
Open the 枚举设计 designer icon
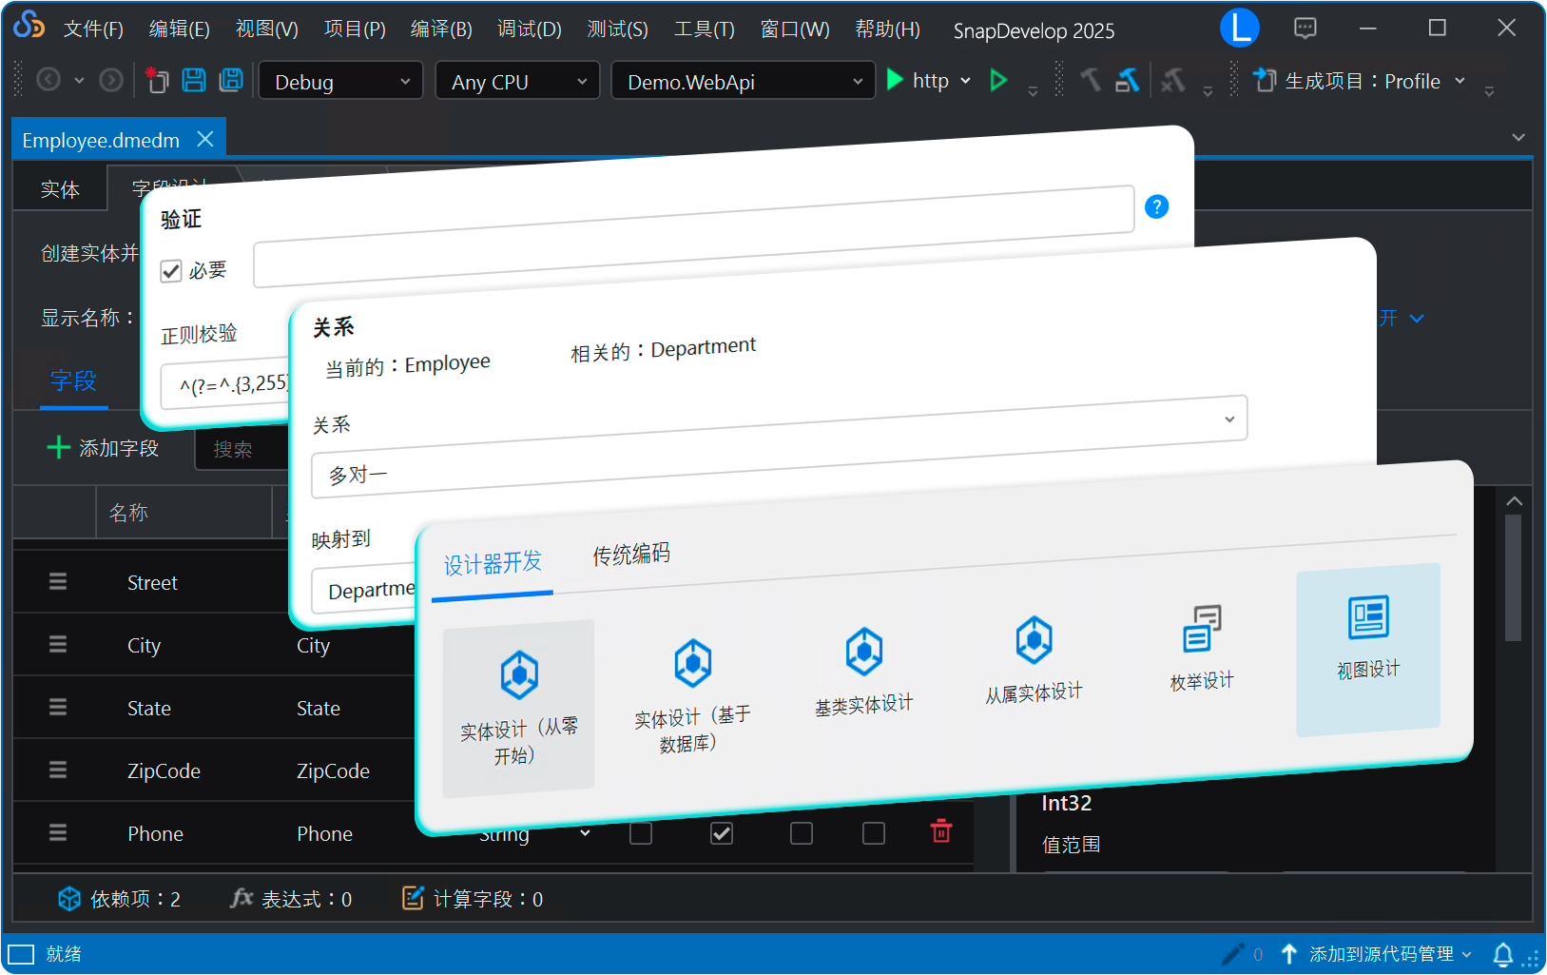[x=1201, y=647]
